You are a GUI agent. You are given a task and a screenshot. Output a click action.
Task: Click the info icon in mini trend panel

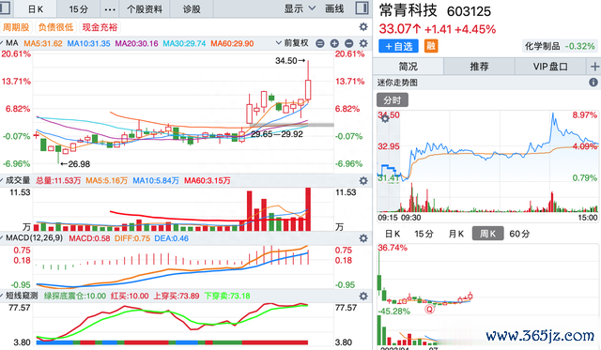point(593,83)
